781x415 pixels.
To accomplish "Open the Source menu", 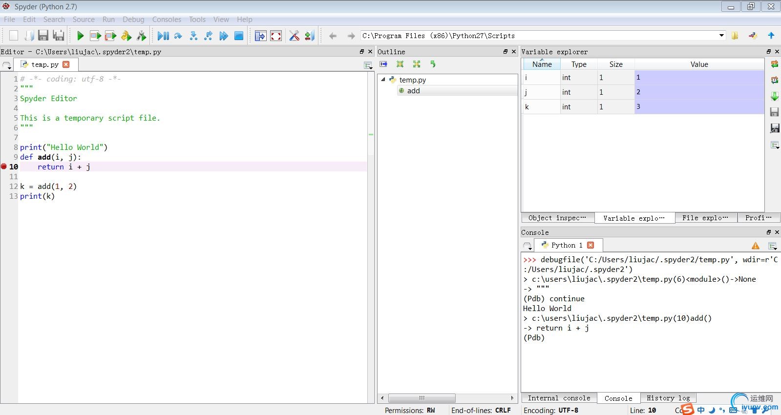I will (84, 20).
